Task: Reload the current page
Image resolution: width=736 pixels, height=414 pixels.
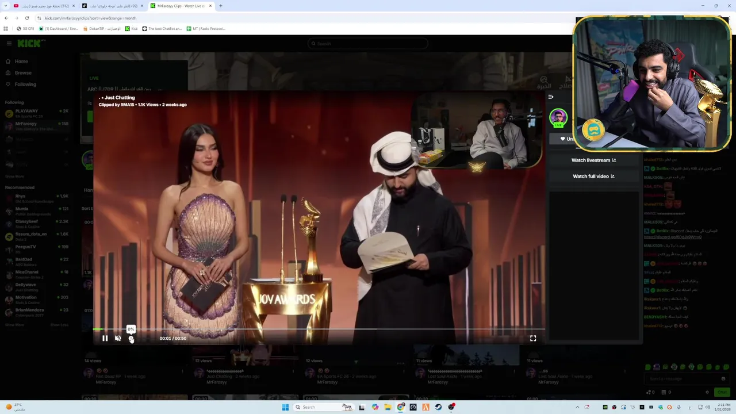Action: 26,18
